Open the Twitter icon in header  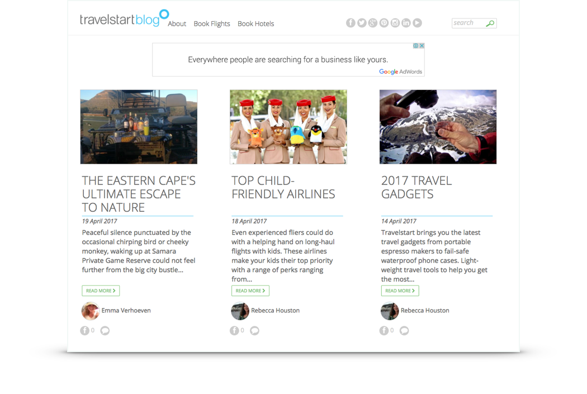click(x=362, y=23)
